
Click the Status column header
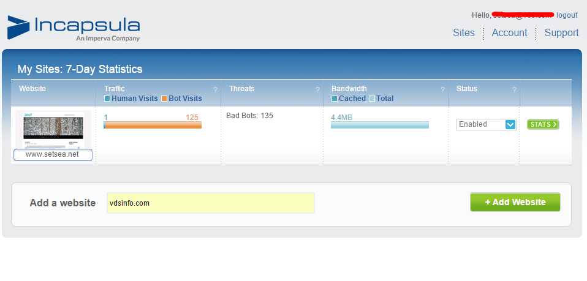click(467, 89)
